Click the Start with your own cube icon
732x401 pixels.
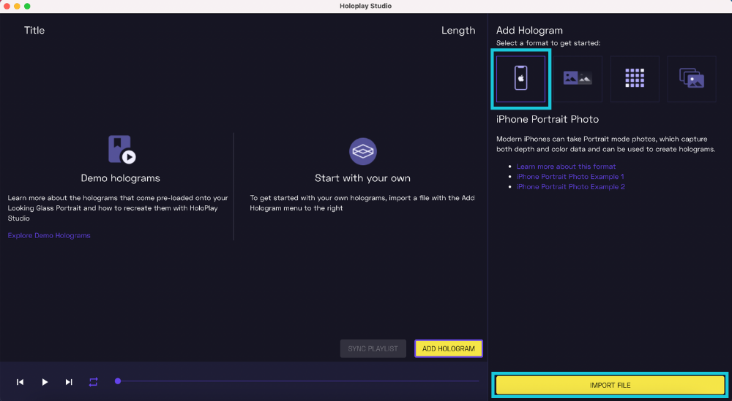point(363,151)
